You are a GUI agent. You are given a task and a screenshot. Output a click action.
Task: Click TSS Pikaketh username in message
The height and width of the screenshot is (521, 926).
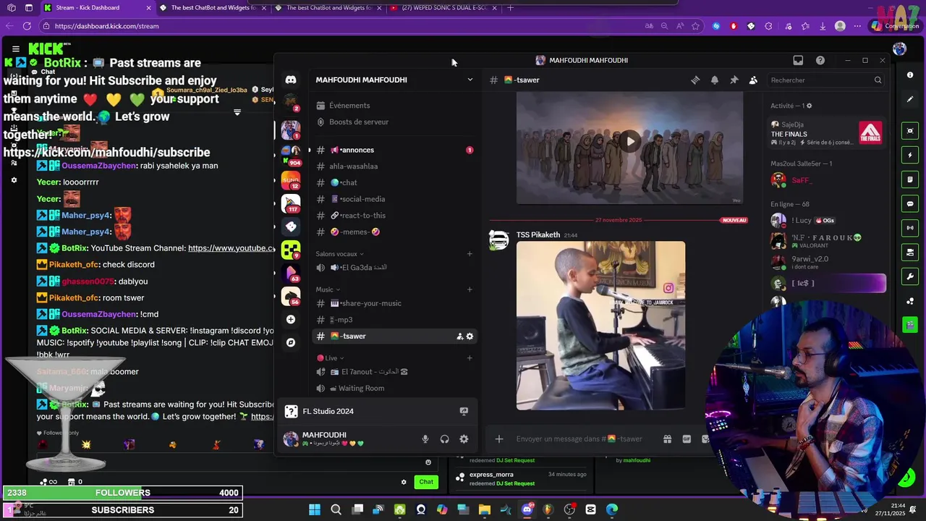(538, 235)
